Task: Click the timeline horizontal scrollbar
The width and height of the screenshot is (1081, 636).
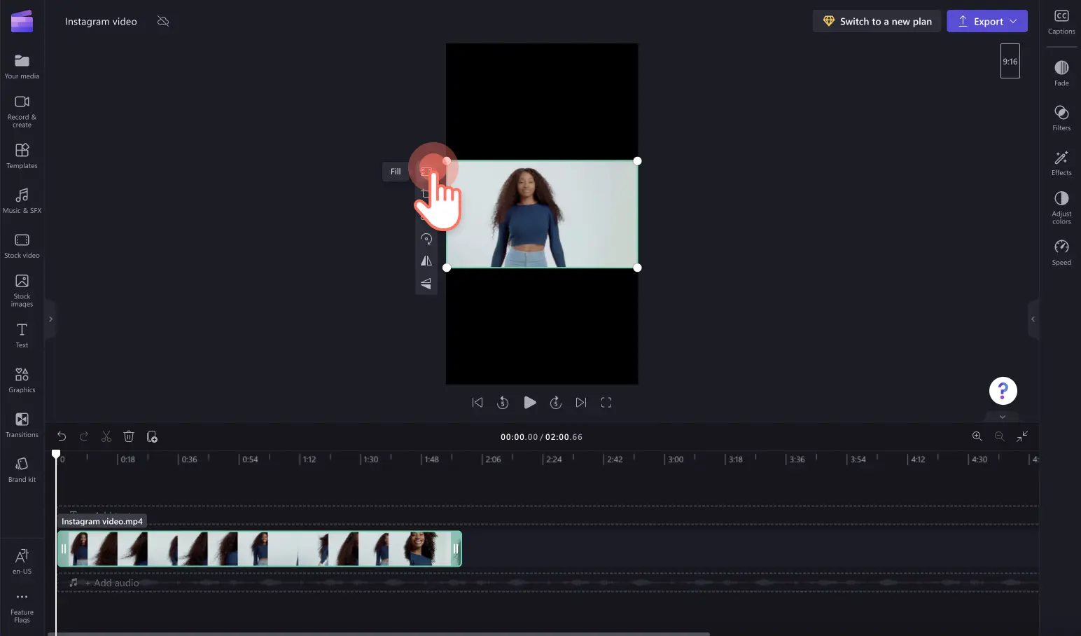Action: point(379,634)
